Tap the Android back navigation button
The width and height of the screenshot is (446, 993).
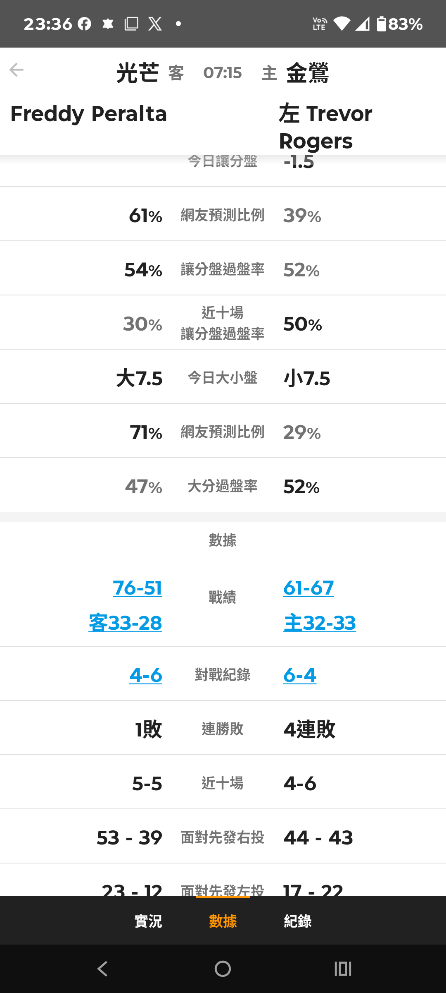[x=102, y=969]
